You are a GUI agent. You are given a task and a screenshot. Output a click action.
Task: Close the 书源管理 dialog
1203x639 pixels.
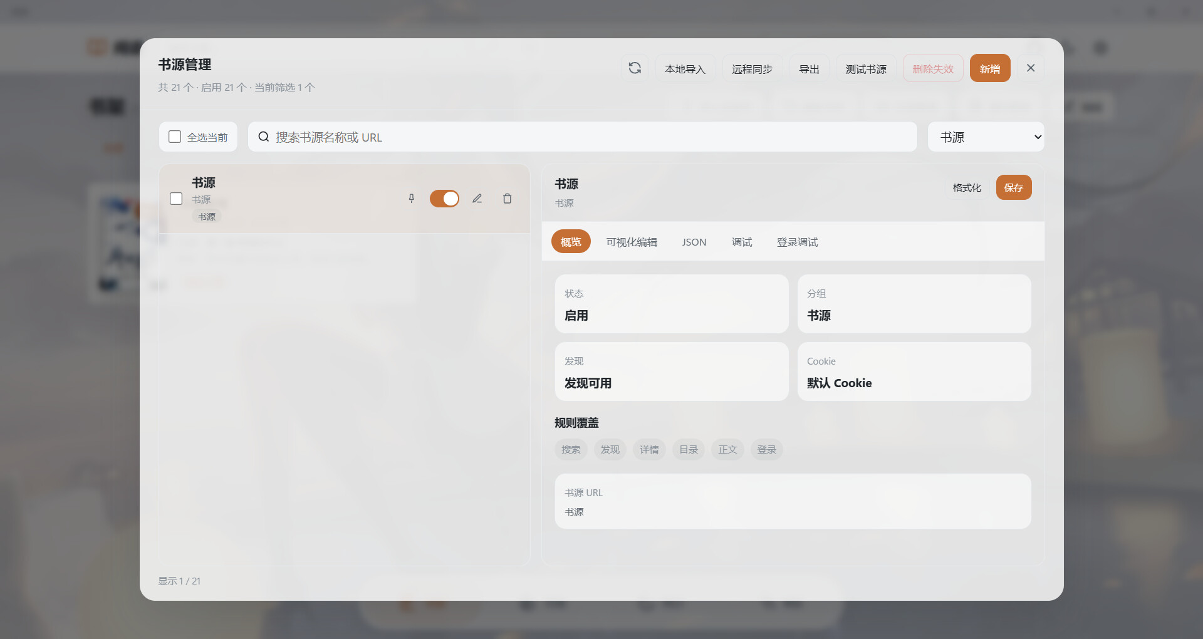pyautogui.click(x=1031, y=68)
